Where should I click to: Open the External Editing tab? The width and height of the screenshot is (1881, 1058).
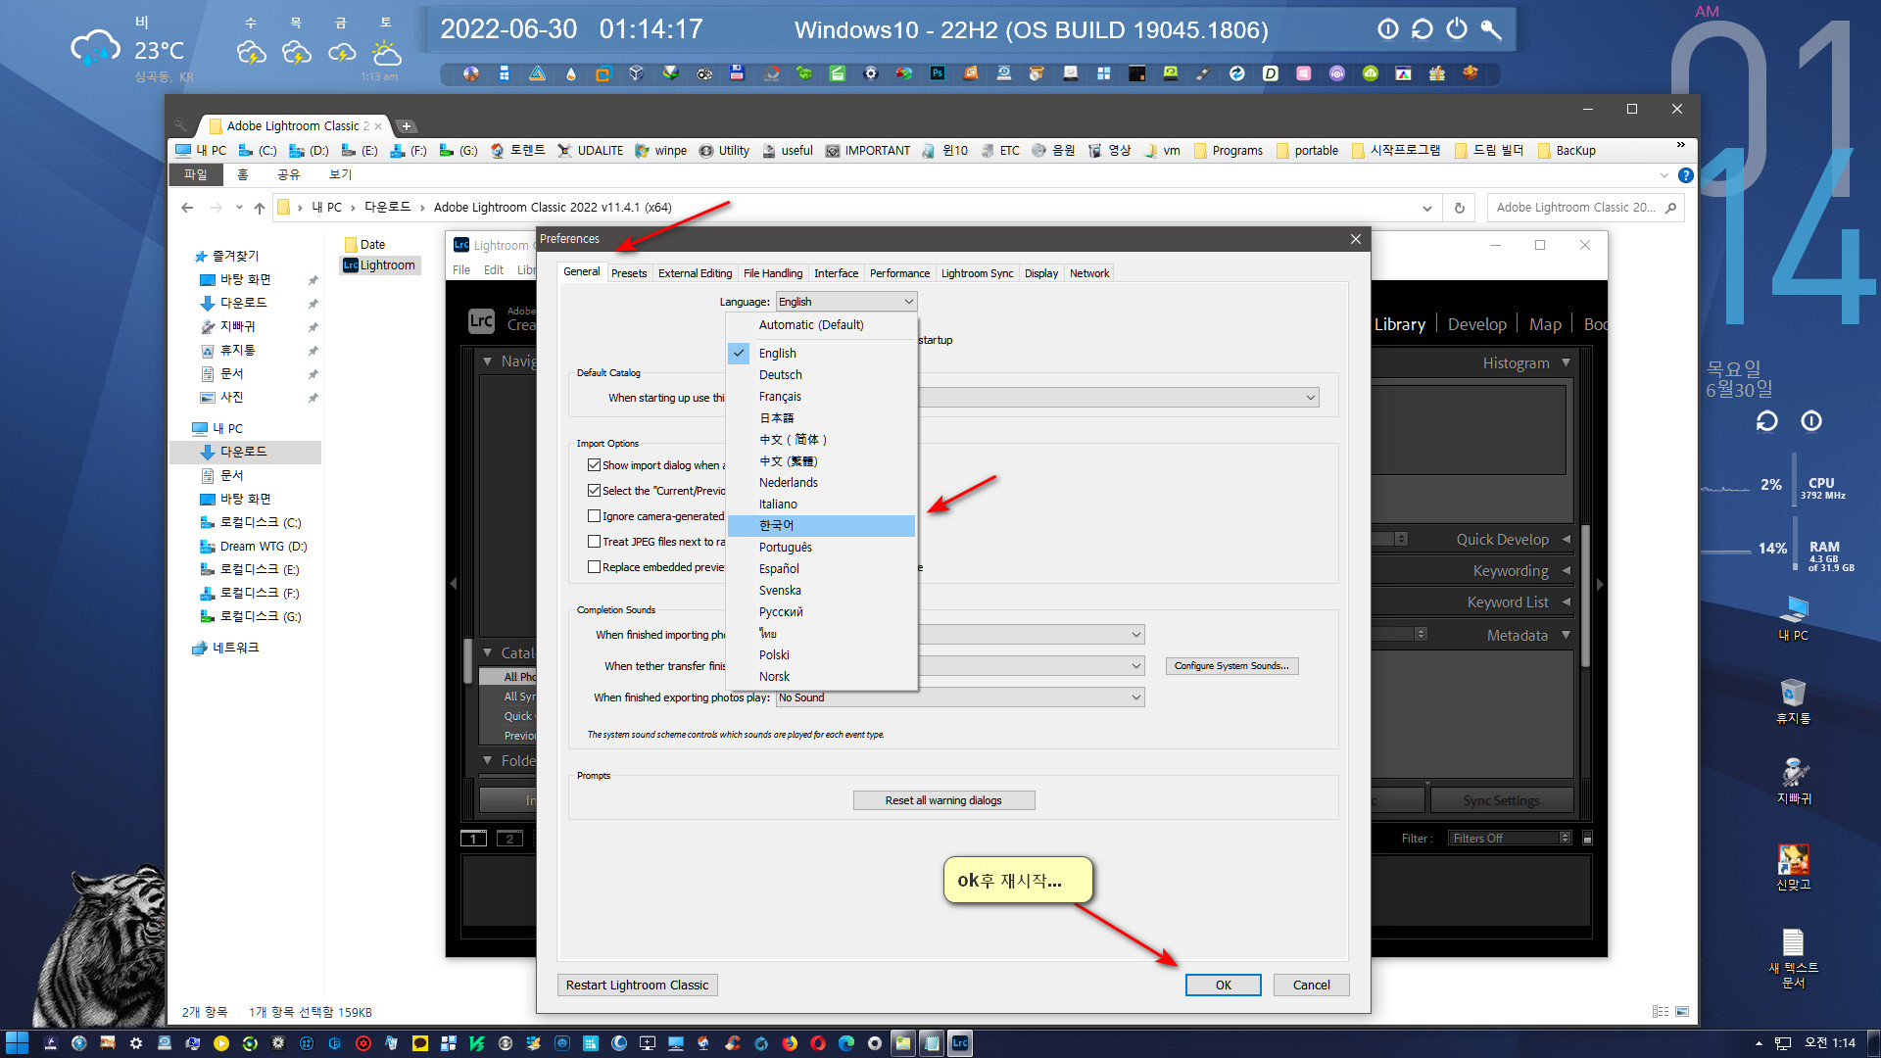(695, 273)
